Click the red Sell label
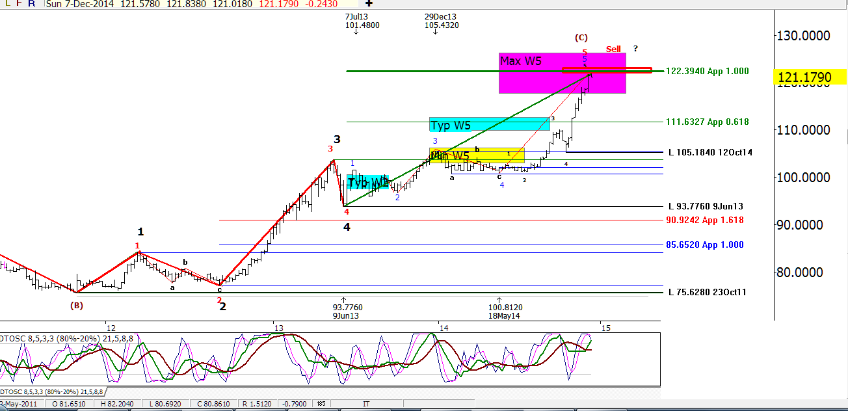Viewport: 848px width, 411px height. pyautogui.click(x=613, y=49)
